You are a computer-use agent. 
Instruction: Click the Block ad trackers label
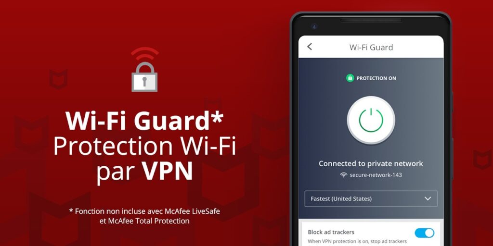pyautogui.click(x=331, y=232)
